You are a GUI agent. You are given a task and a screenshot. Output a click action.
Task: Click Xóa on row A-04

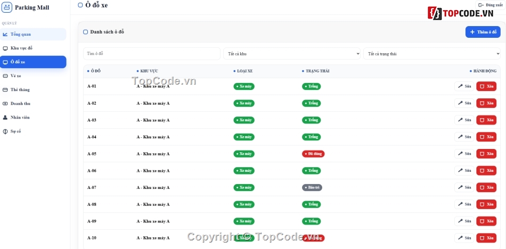point(486,137)
